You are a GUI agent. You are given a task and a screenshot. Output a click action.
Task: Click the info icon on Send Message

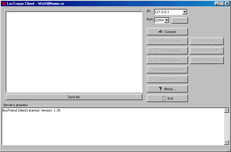click(156, 51)
